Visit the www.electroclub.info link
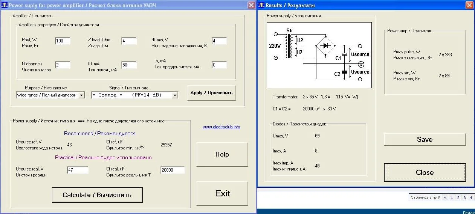The image size is (475, 214). (x=221, y=127)
